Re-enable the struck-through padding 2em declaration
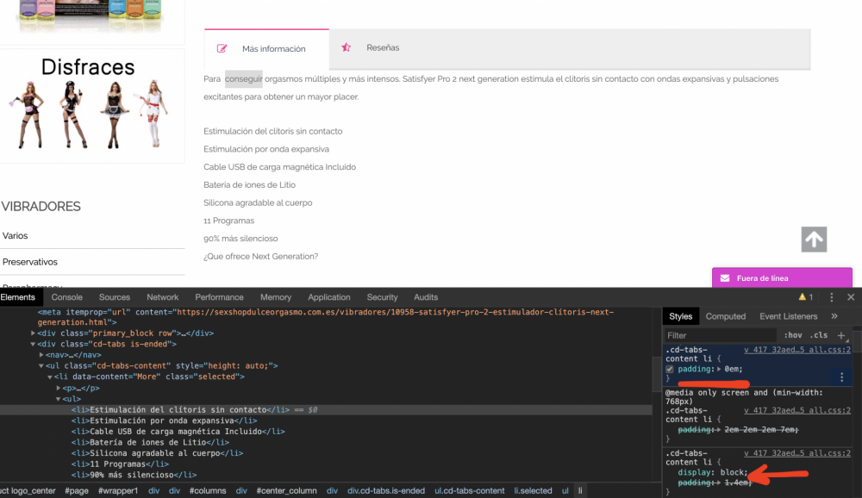The width and height of the screenshot is (862, 498). pos(669,429)
